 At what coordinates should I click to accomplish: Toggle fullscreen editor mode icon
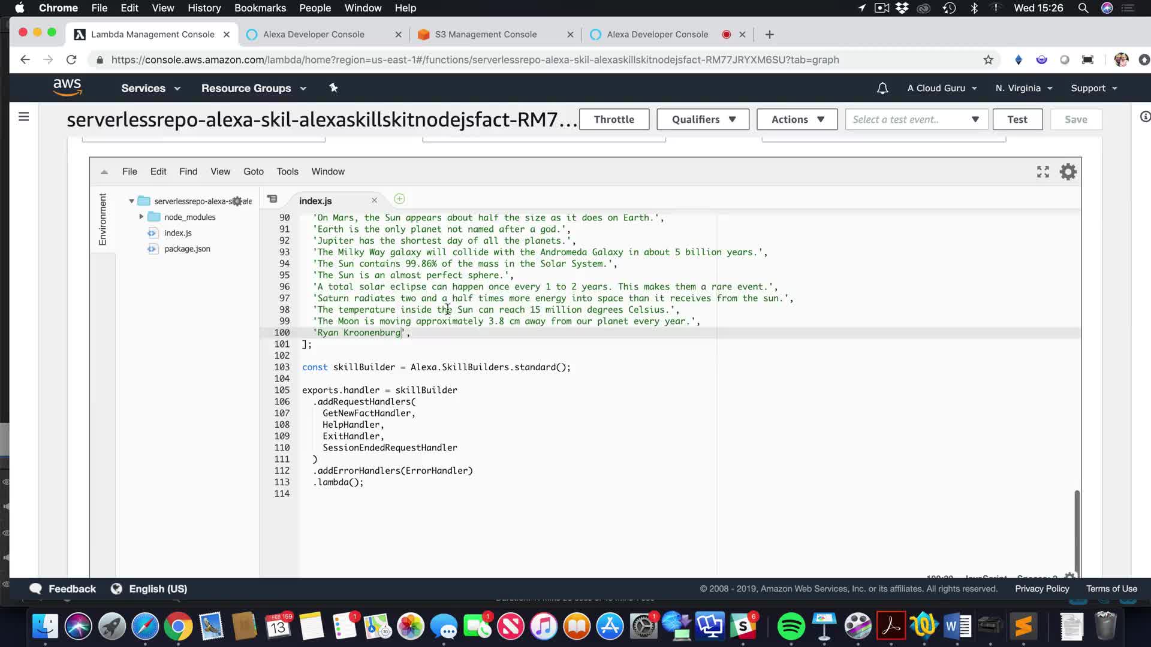coord(1042,172)
